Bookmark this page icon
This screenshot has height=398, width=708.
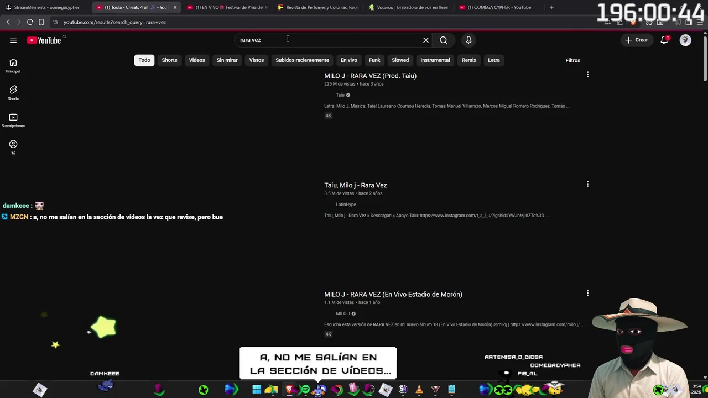click(41, 22)
